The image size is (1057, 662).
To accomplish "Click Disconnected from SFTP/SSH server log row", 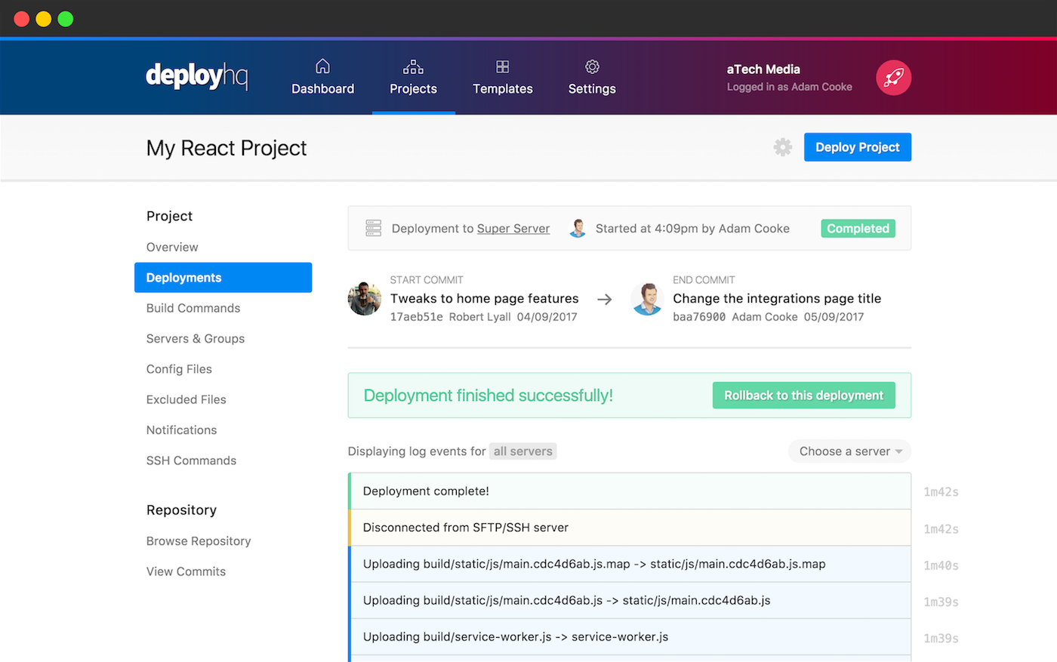I will [x=630, y=528].
